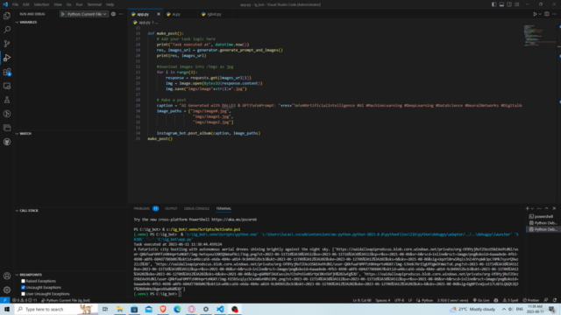Open the Remote Explorer view
Image resolution: width=561 pixels, height=315 pixels.
[7, 86]
